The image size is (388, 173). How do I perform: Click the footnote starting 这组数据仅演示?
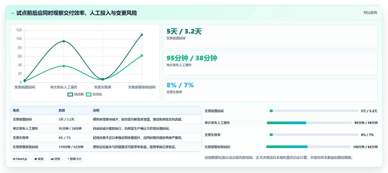(279, 158)
